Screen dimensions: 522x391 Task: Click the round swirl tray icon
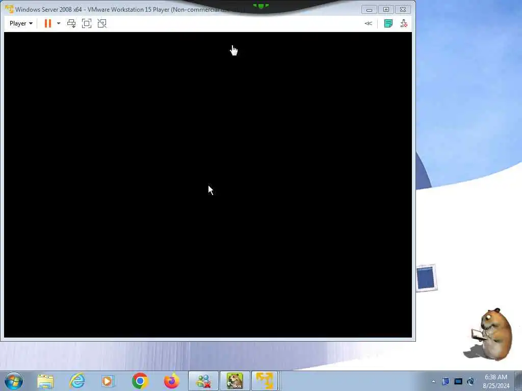click(471, 381)
